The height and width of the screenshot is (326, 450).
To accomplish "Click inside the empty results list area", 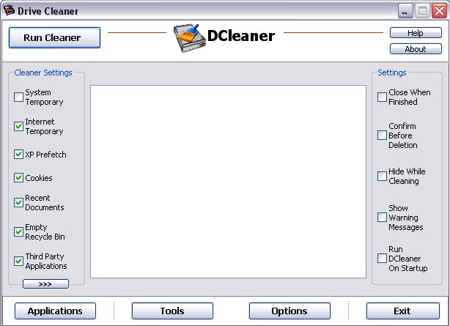I will pos(228,182).
